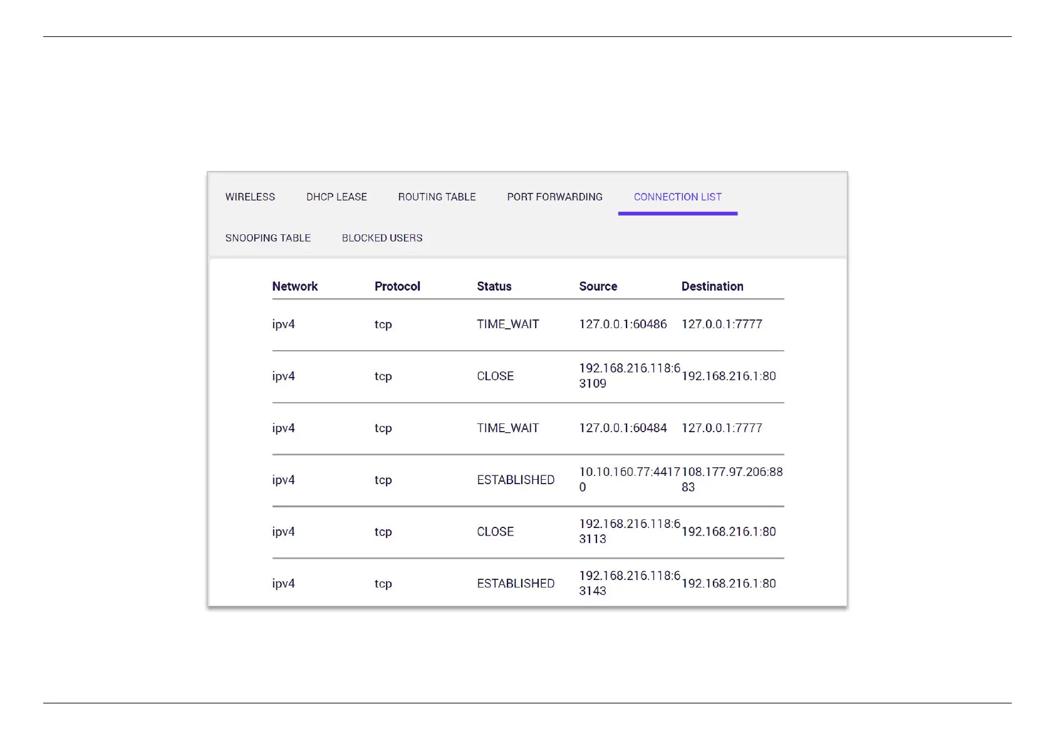Image resolution: width=1055 pixels, height=746 pixels.
Task: Click destination 192.168.216.1:80 in 63143 row
Action: tap(729, 583)
